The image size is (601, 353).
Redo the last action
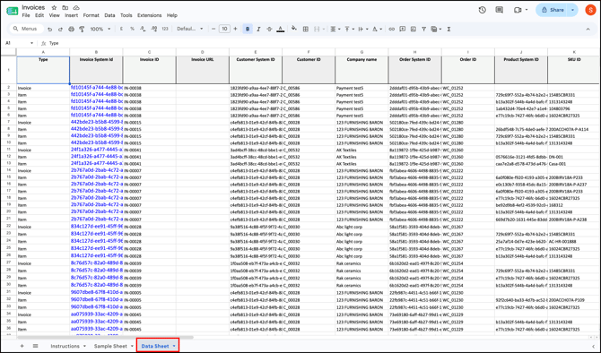click(x=60, y=29)
